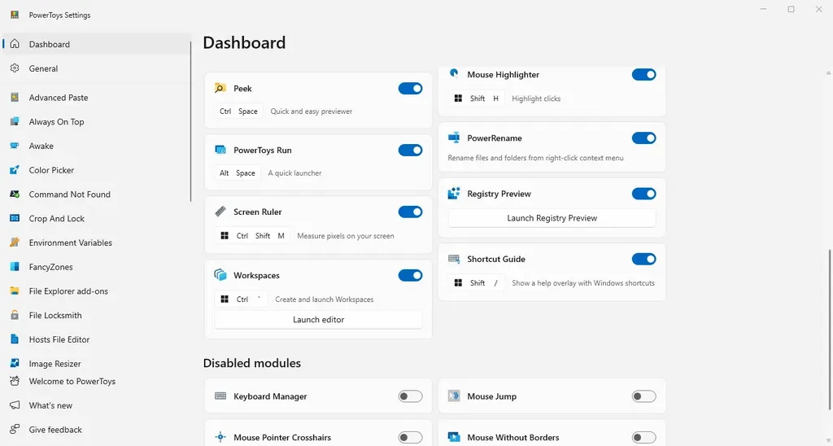Viewport: 833px width, 446px height.
Task: Toggle Registry Preview off
Action: click(644, 194)
